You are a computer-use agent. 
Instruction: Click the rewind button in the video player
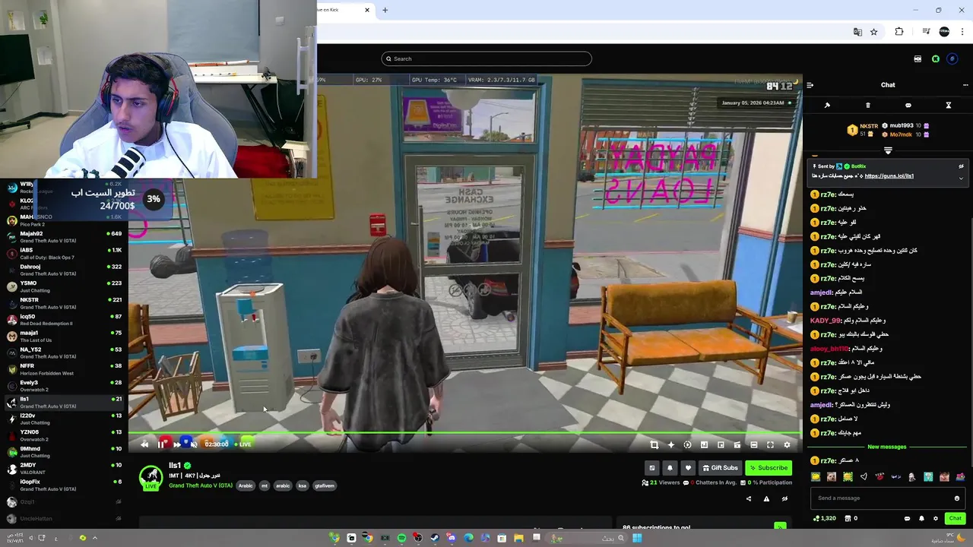coord(144,444)
